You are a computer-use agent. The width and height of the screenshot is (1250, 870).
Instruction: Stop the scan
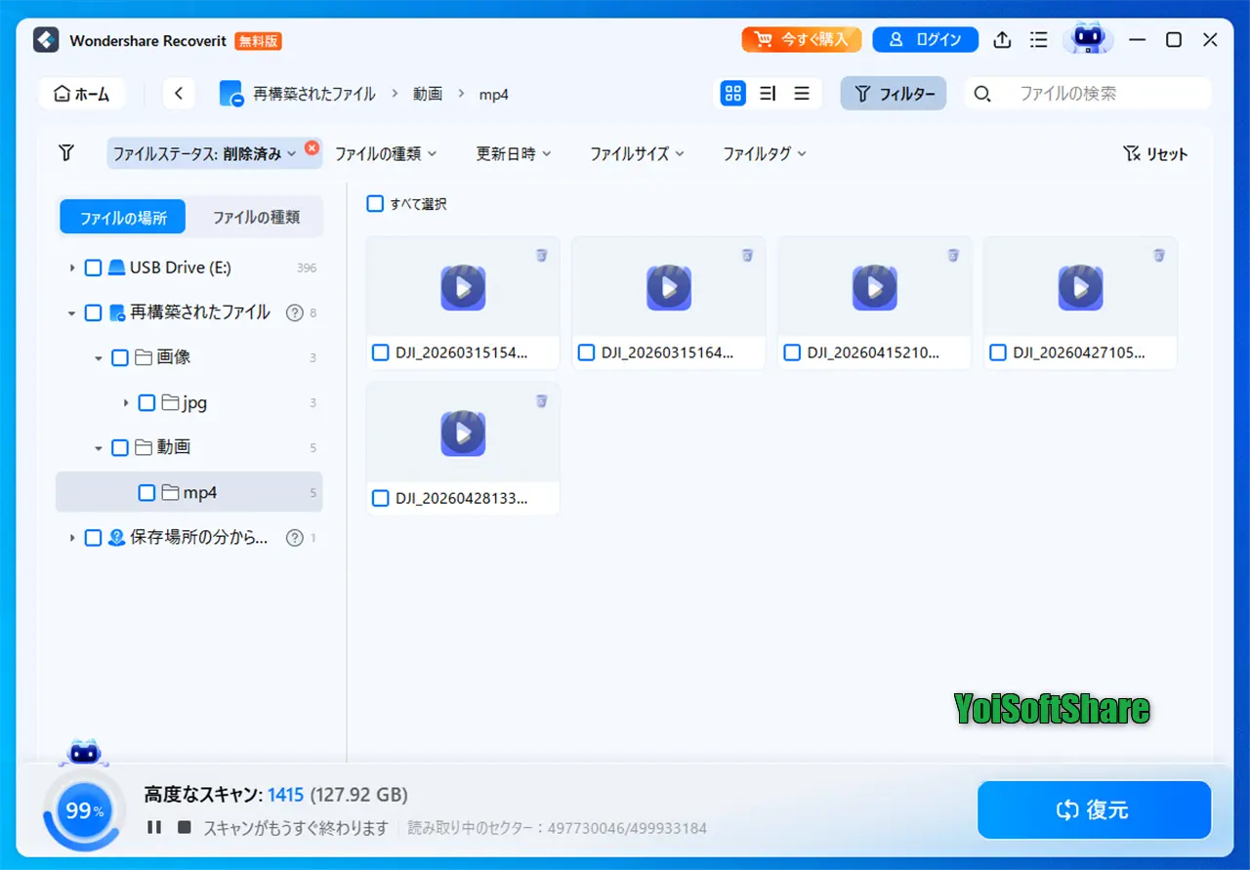(184, 827)
